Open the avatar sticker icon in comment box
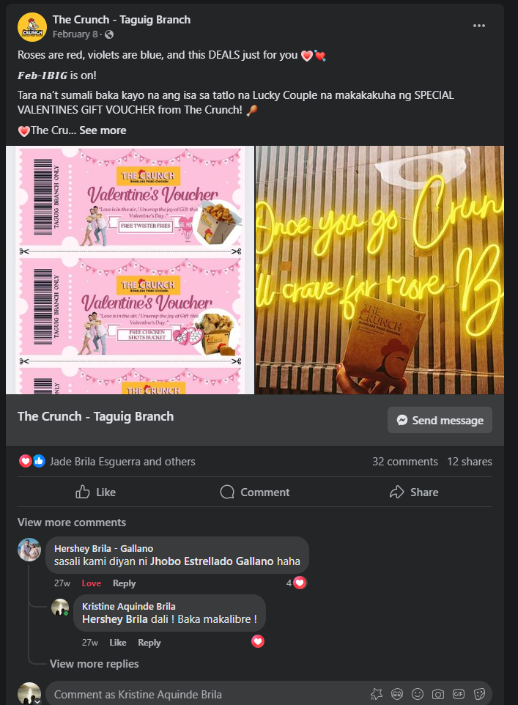 397,694
